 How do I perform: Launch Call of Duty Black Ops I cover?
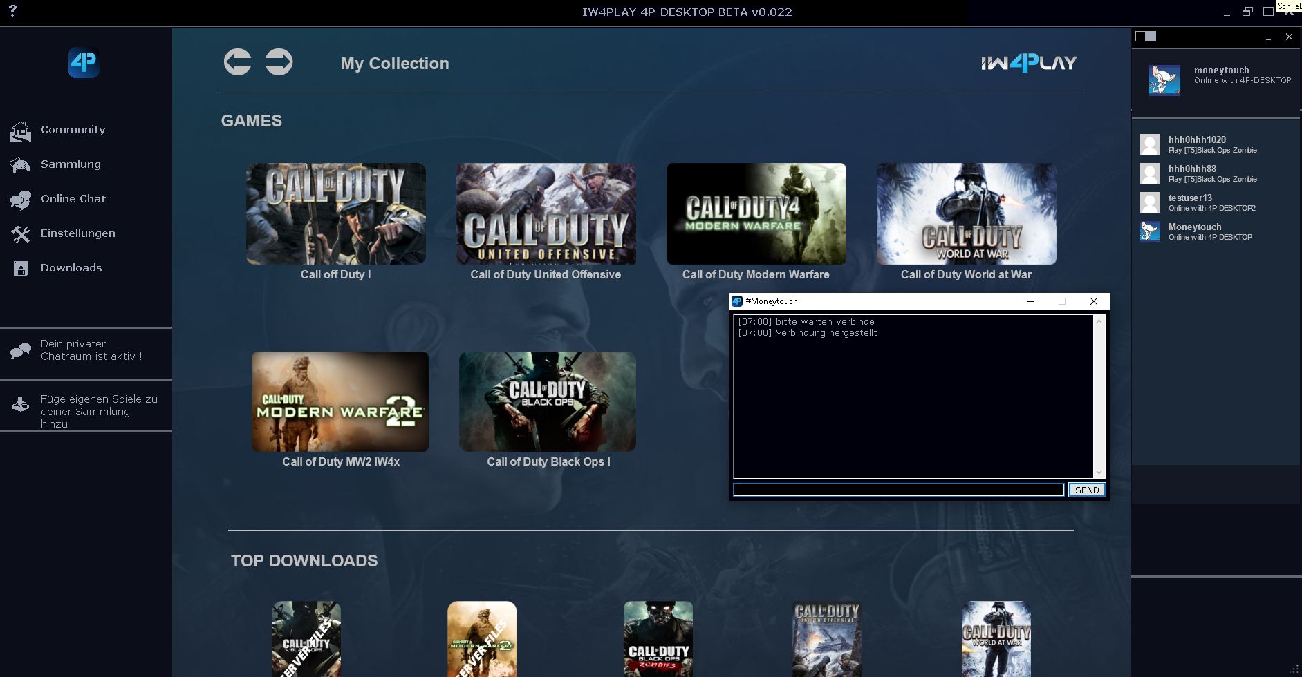coord(548,401)
